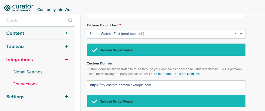Open the Content section
The height and width of the screenshot is (111, 265).
15,33
